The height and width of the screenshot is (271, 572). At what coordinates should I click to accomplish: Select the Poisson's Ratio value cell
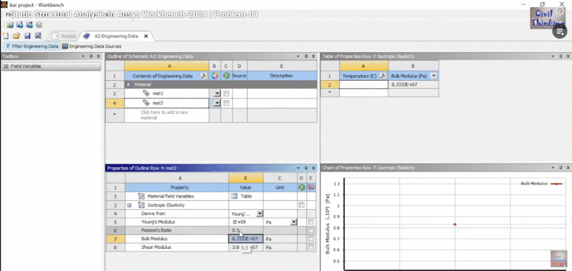click(246, 230)
